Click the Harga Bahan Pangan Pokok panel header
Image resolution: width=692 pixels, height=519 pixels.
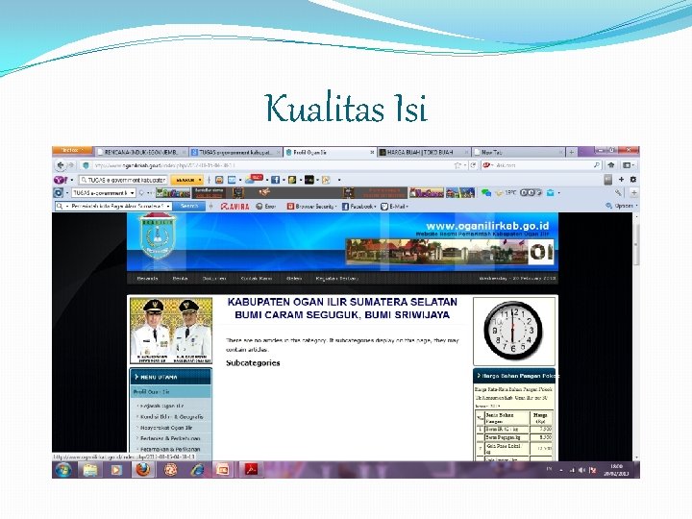514,376
